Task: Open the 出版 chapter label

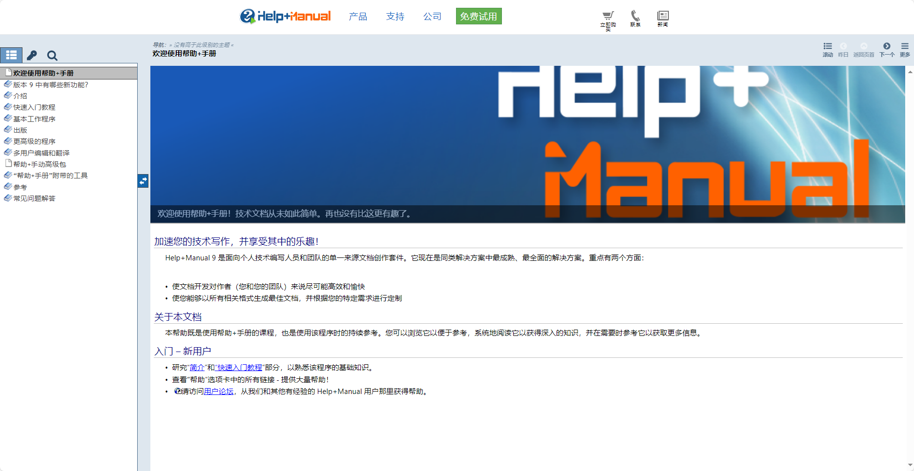Action: (x=20, y=130)
